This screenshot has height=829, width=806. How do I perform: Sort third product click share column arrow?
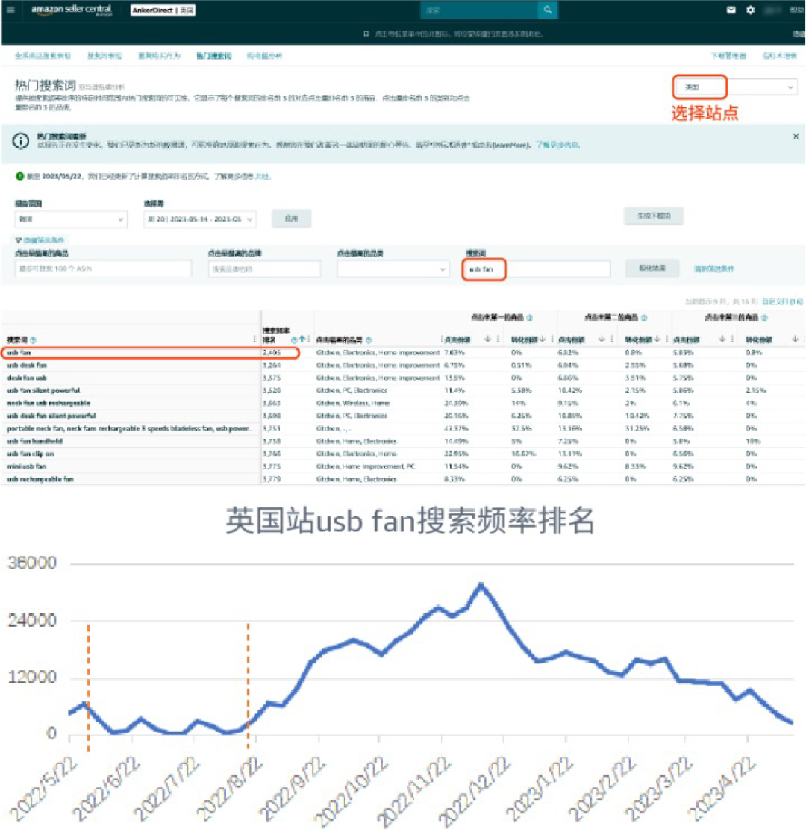coord(722,339)
